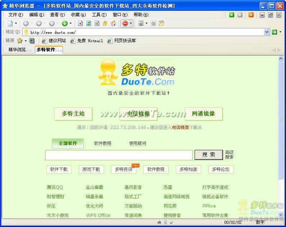Open the 文件(F) menu

16,15
